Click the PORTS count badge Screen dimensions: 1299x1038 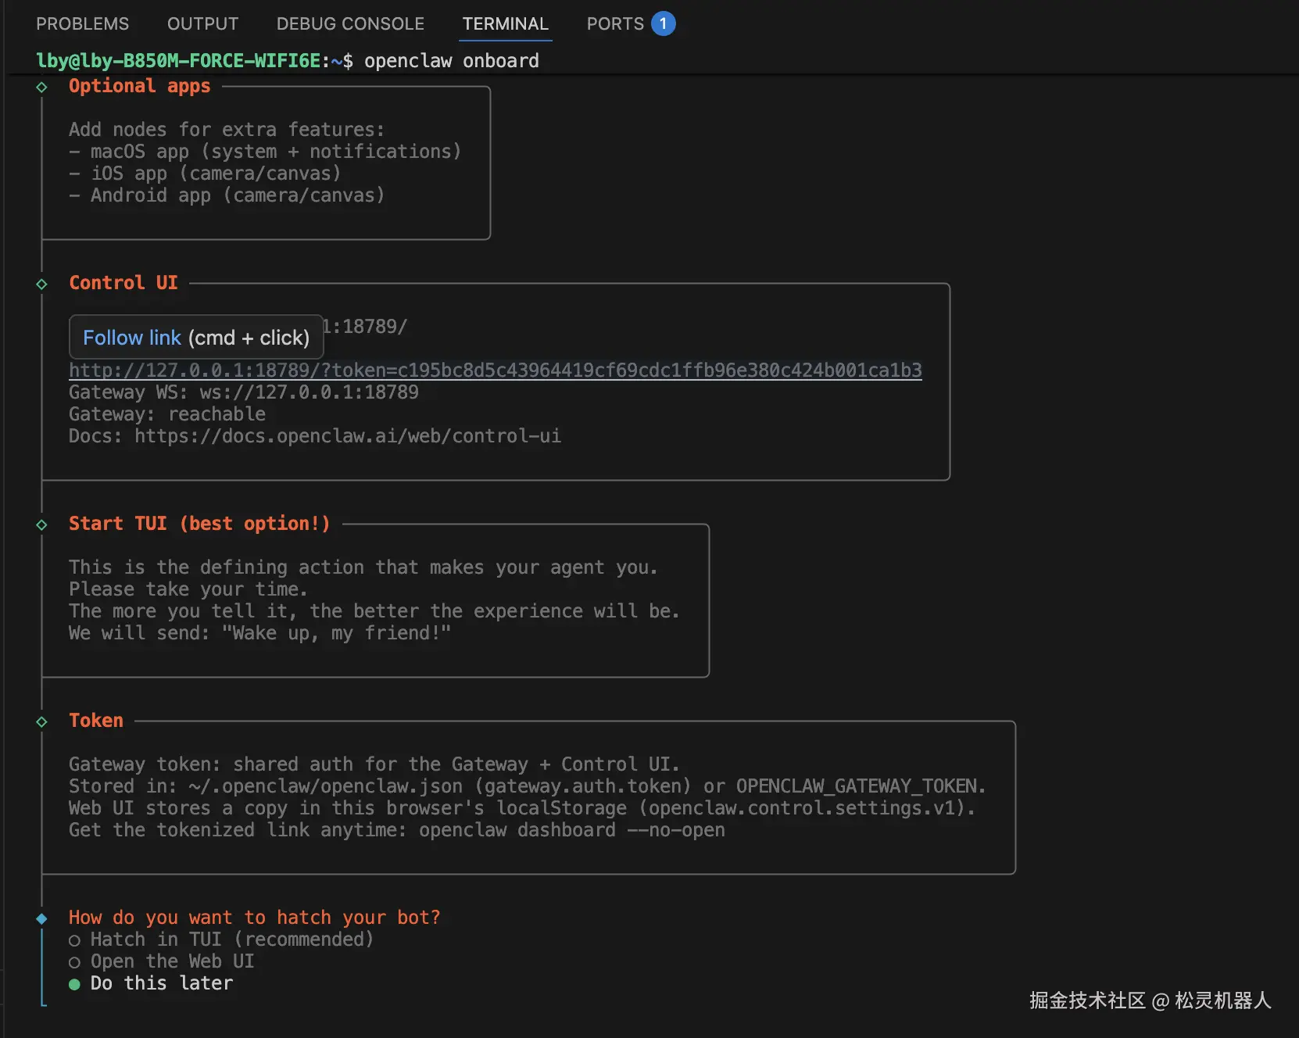click(x=663, y=24)
